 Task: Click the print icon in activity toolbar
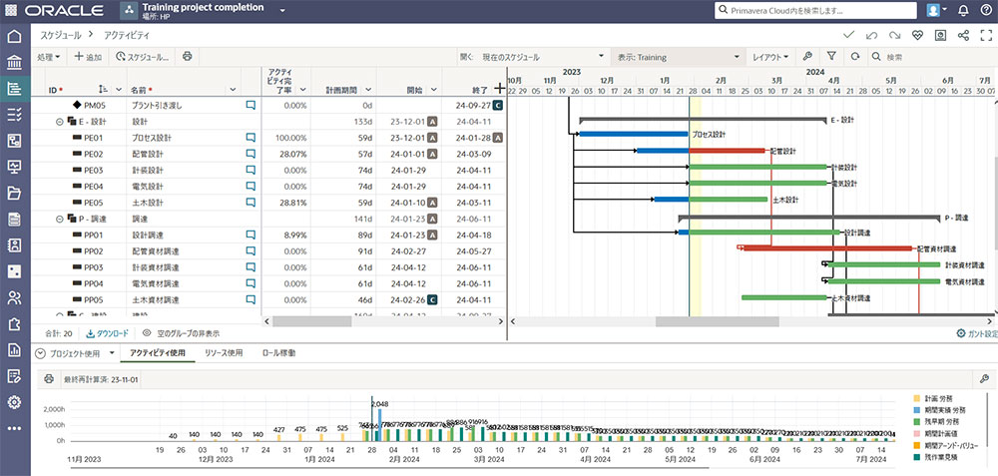[x=188, y=56]
